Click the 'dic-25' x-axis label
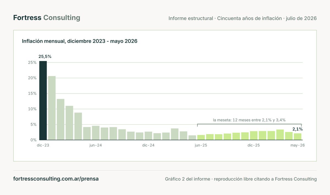 point(254,145)
